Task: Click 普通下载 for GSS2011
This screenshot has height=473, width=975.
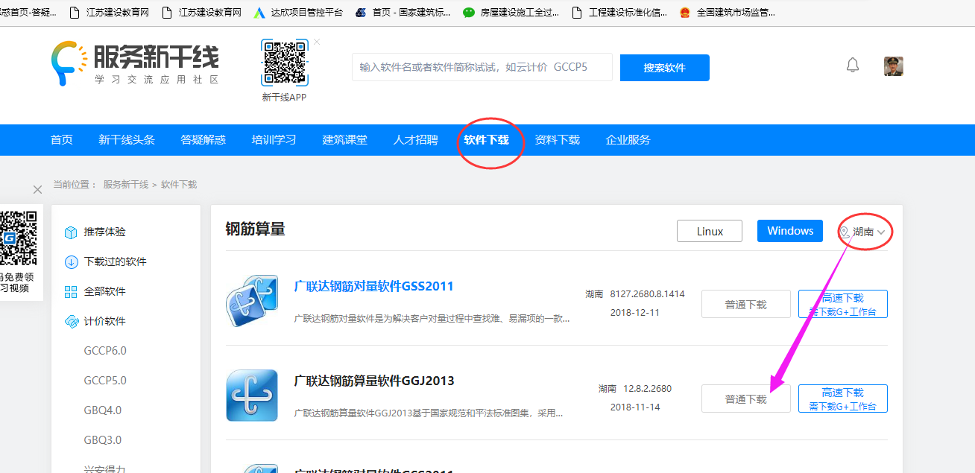Action: (x=746, y=304)
